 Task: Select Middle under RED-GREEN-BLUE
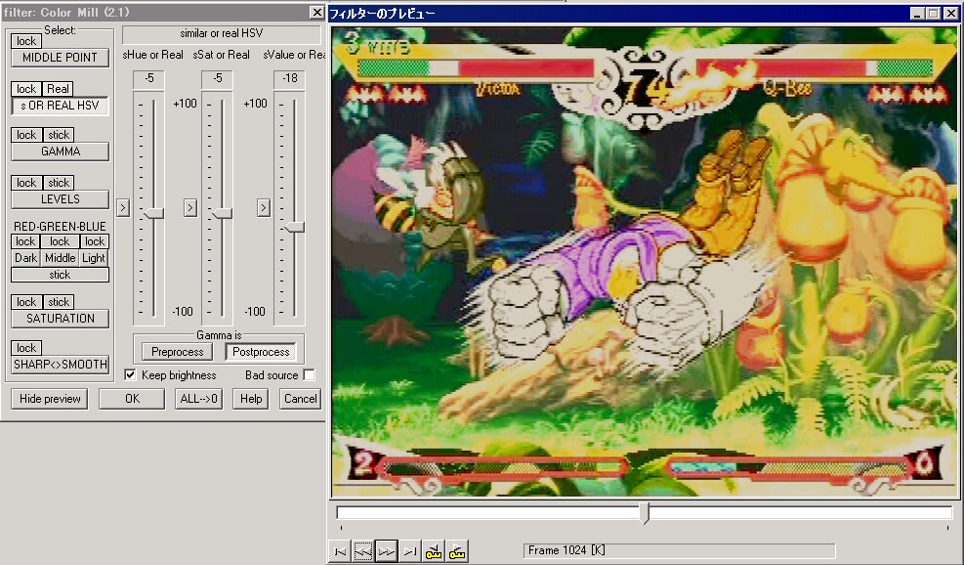60,258
